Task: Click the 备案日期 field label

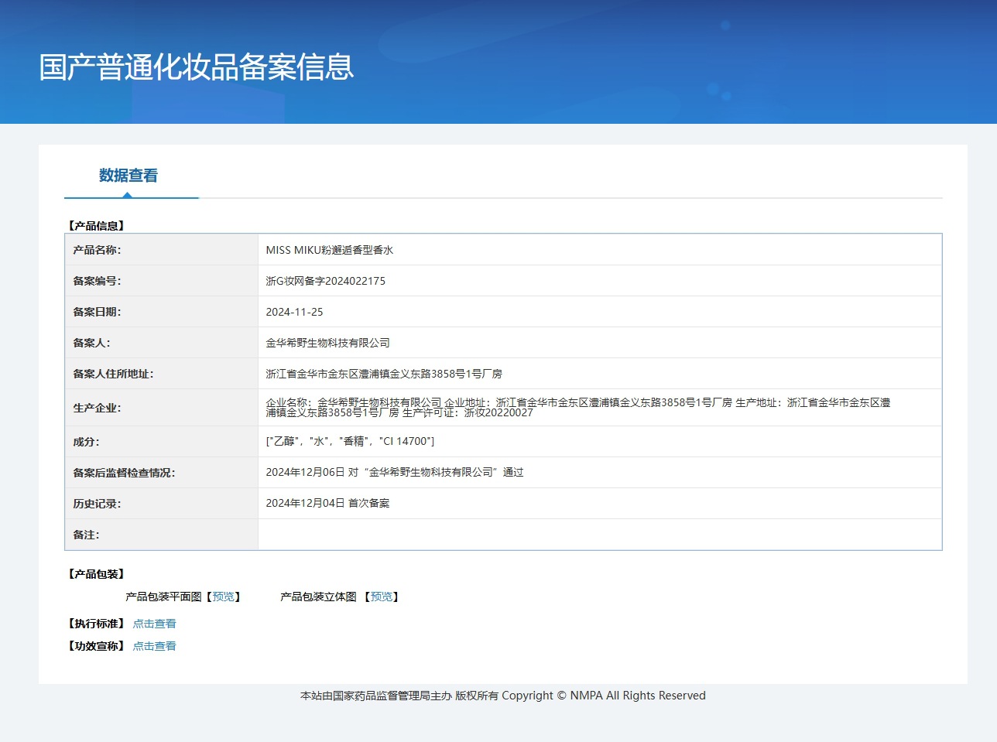Action: 97,312
